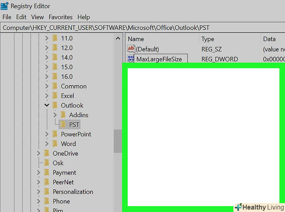Click the Type column header
Image resolution: width=285 pixels, height=212 pixels.
point(208,39)
